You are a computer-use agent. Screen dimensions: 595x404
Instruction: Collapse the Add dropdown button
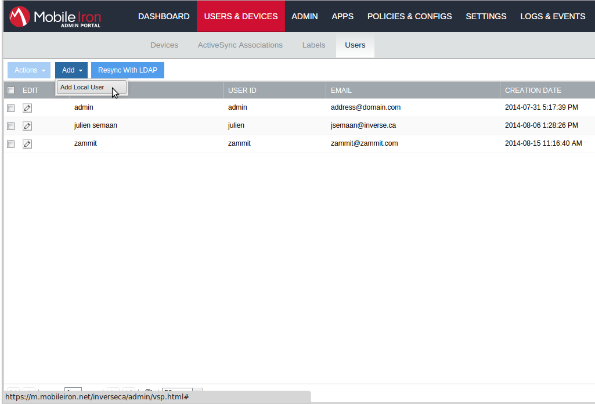coord(71,70)
